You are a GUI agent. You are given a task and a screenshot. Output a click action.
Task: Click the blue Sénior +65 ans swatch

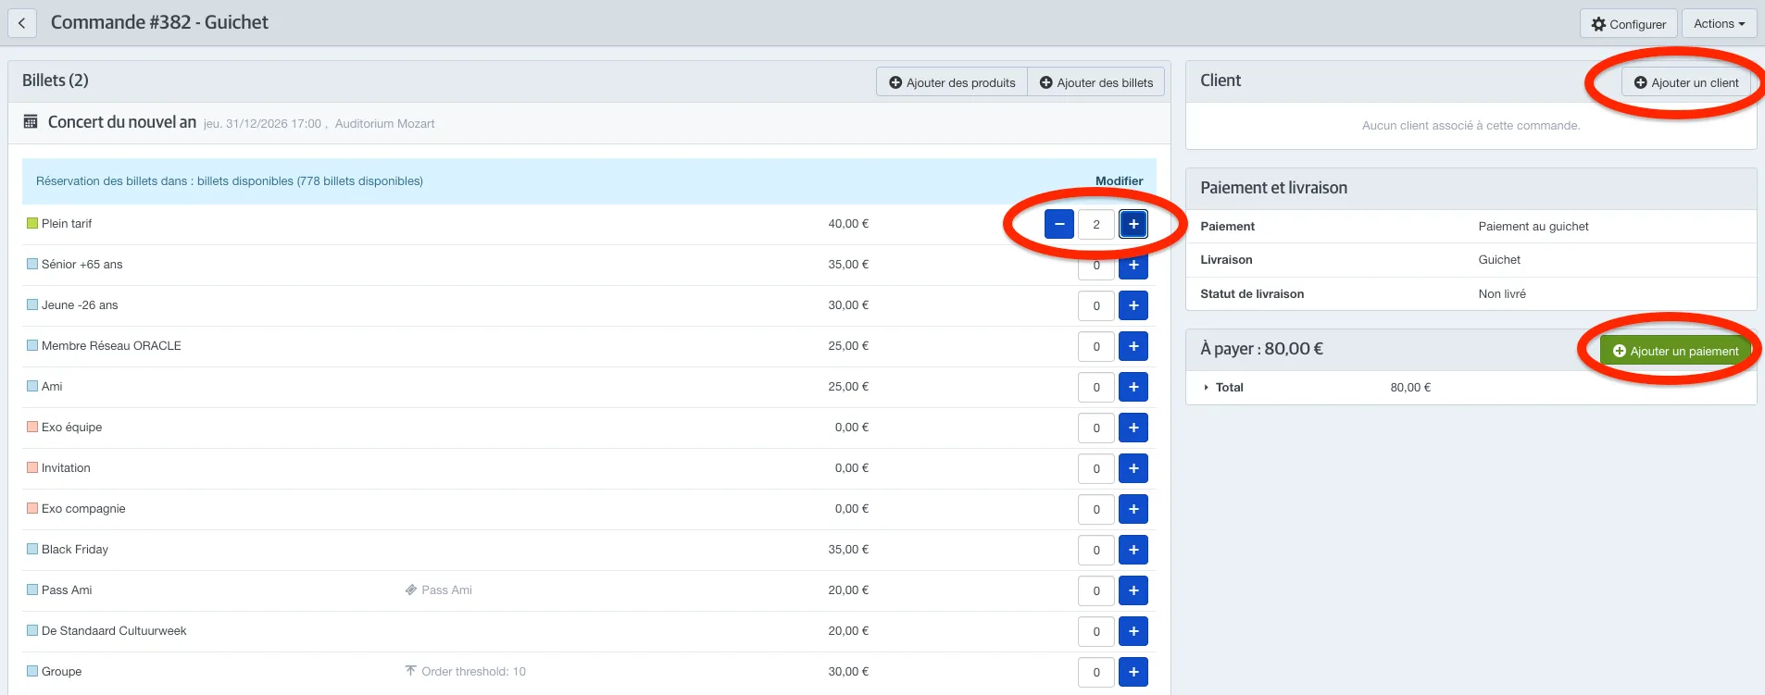pyautogui.click(x=32, y=264)
